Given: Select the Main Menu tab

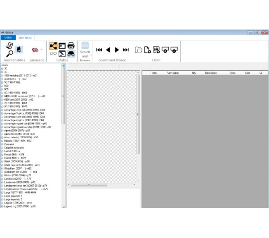Looking at the screenshot, I should [25, 38].
